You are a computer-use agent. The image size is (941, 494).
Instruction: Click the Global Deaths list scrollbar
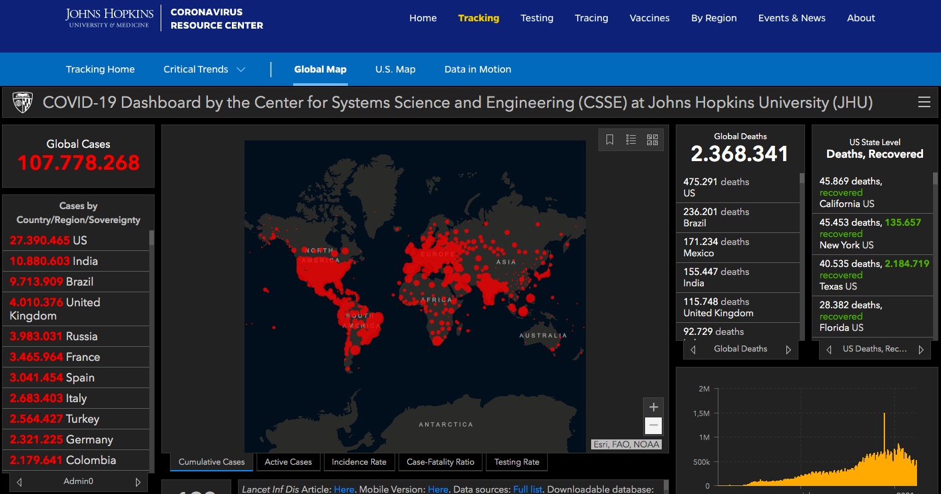802,253
